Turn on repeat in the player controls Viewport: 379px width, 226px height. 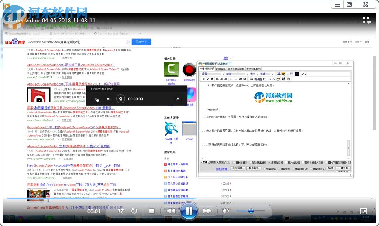[134, 211]
